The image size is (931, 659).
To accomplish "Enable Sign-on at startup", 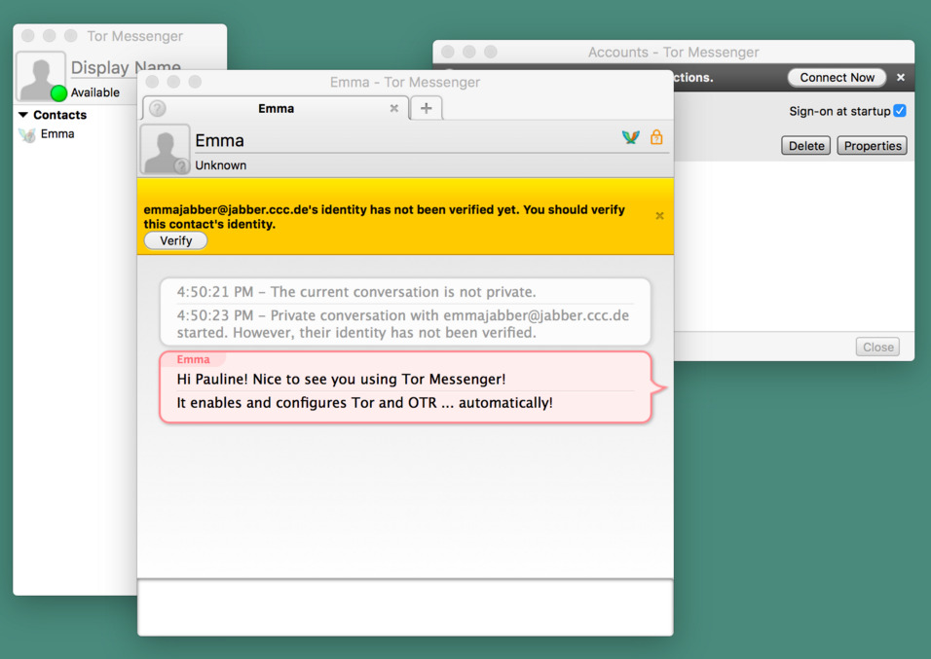I will point(901,111).
